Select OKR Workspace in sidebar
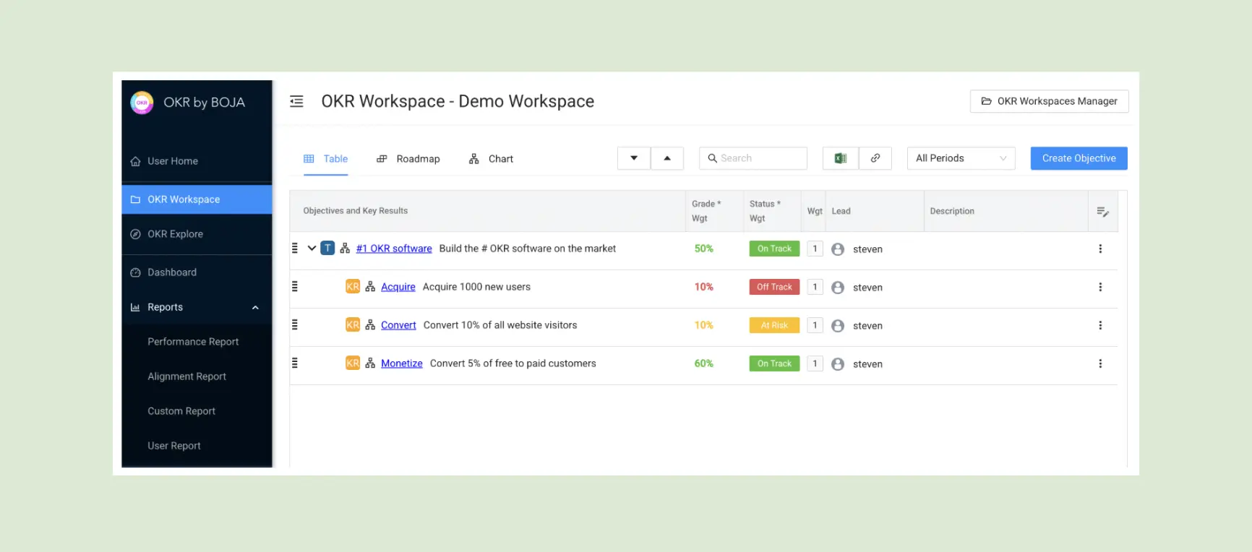 click(197, 199)
